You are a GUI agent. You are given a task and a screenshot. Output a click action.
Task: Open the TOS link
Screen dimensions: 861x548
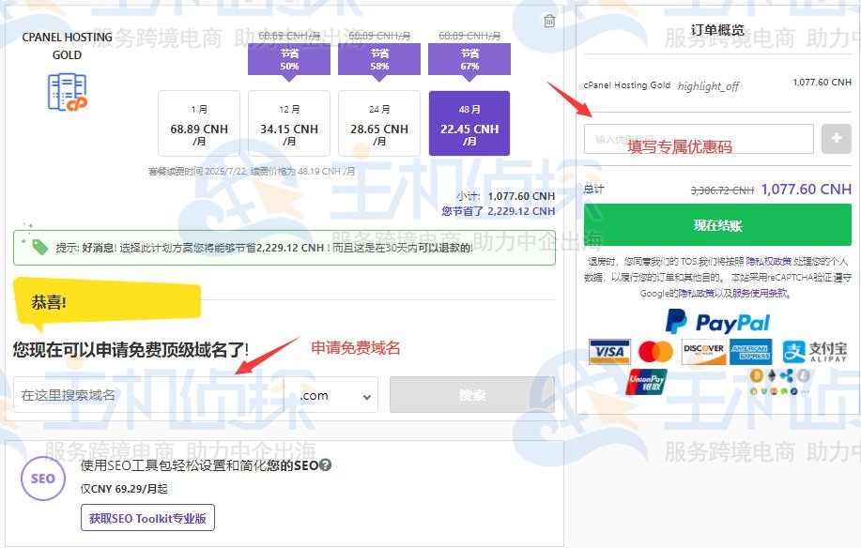click(x=688, y=262)
